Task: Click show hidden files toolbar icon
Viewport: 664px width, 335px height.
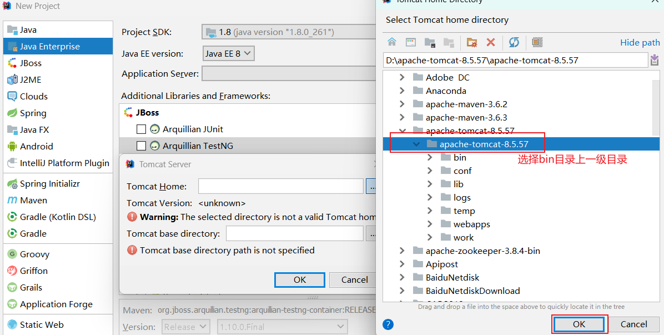Action: pos(537,42)
